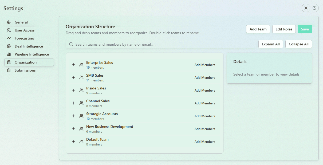Select the Default Team name
The image size is (323, 165).
coord(97,139)
